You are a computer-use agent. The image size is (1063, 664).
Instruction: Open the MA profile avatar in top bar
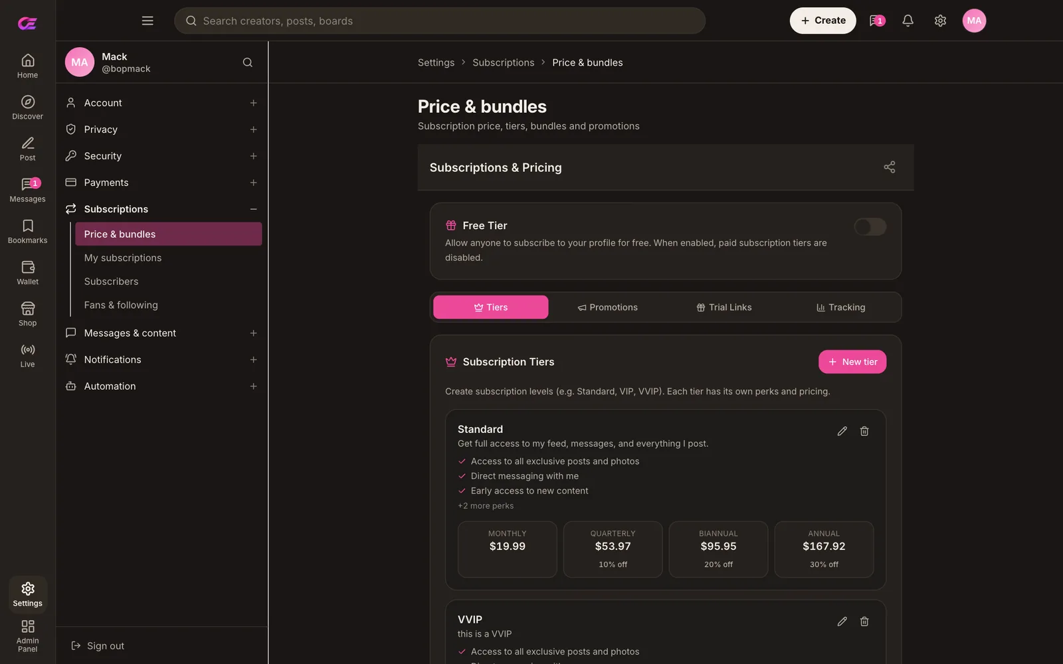pyautogui.click(x=974, y=21)
